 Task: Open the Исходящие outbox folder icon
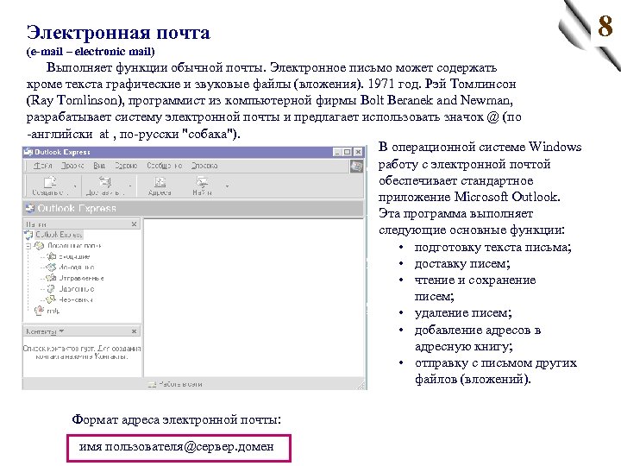coord(51,267)
